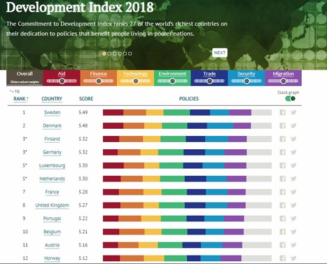Screen dimensions: 327x264
Task: Click the Finance weight slider handle
Action: coord(99,81)
